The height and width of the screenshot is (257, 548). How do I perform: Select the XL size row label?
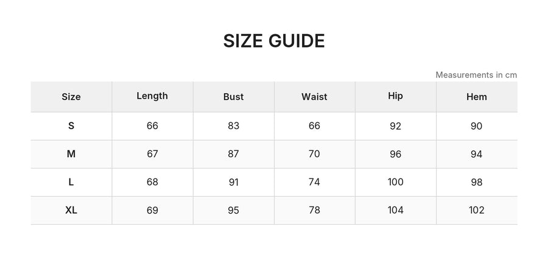tap(71, 210)
